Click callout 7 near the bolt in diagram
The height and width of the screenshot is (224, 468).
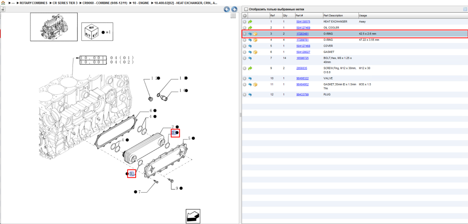coord(139,192)
